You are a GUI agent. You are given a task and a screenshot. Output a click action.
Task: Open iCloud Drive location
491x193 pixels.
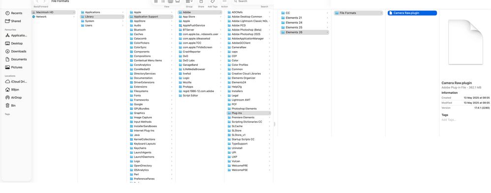[x=16, y=82]
